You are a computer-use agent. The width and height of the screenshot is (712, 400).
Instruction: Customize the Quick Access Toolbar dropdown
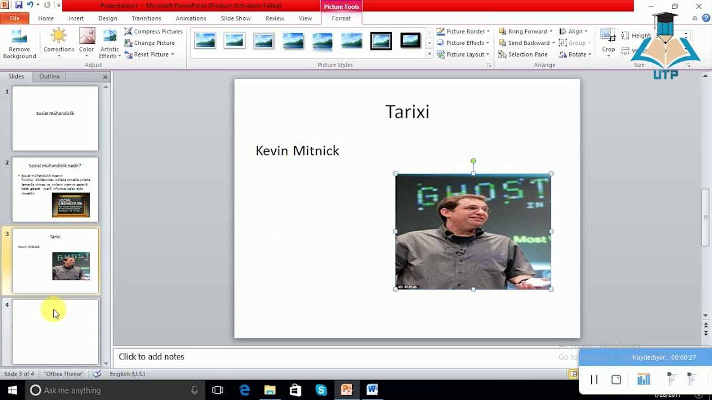click(58, 6)
